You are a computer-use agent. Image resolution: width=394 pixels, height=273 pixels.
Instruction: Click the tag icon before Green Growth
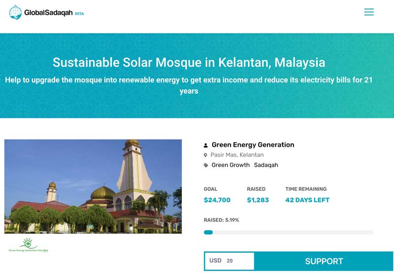tap(206, 165)
